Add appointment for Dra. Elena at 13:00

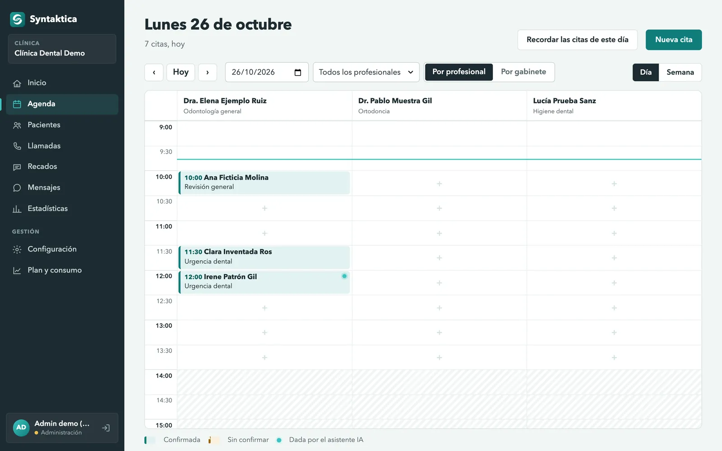264,332
